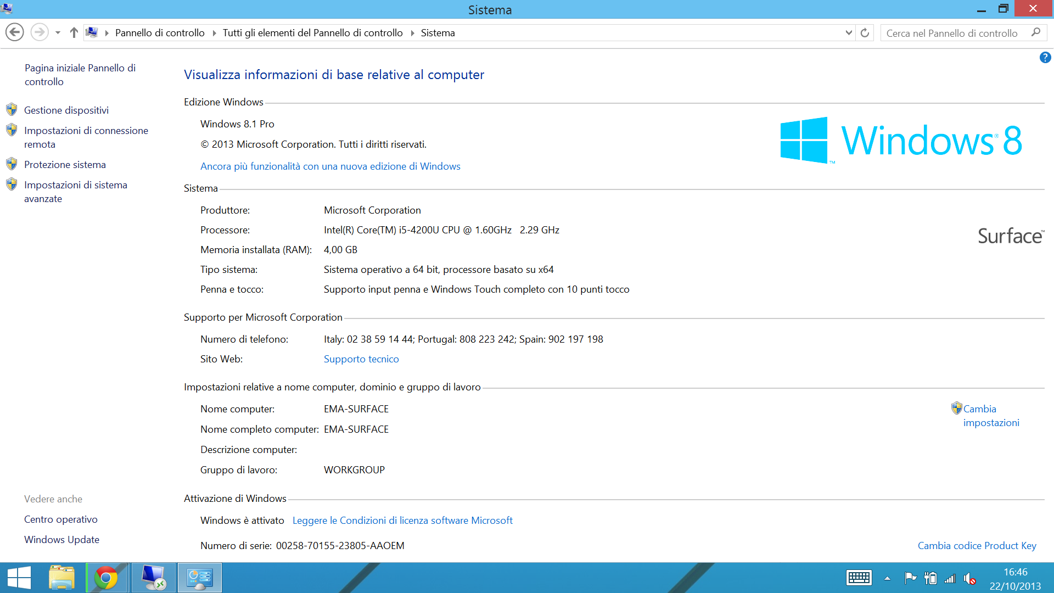Open network signal tray icon
The image size is (1054, 593).
950,578
